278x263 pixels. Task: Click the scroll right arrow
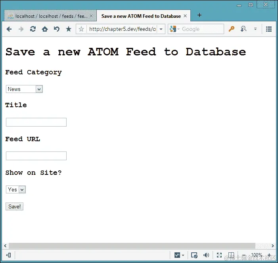click(x=273, y=246)
